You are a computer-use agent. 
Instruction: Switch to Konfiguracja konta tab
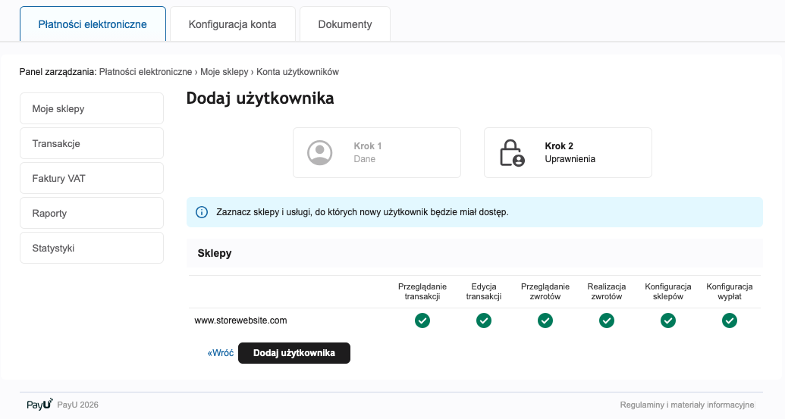tap(232, 24)
